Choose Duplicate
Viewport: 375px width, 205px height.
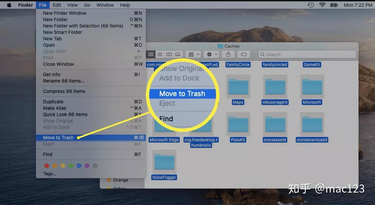[x=91, y=102]
